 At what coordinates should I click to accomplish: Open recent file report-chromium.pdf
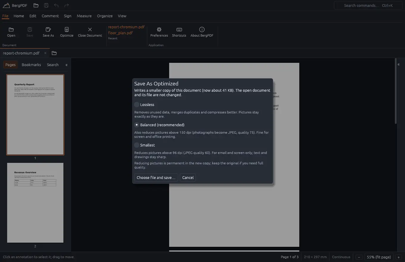point(126,27)
